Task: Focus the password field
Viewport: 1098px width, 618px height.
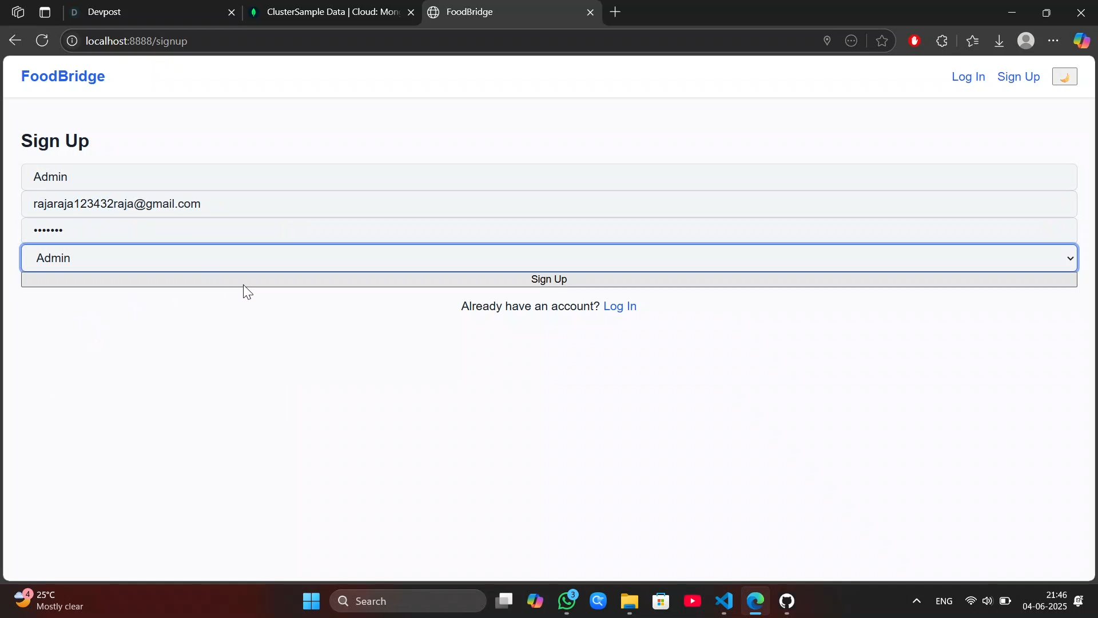Action: pyautogui.click(x=549, y=231)
